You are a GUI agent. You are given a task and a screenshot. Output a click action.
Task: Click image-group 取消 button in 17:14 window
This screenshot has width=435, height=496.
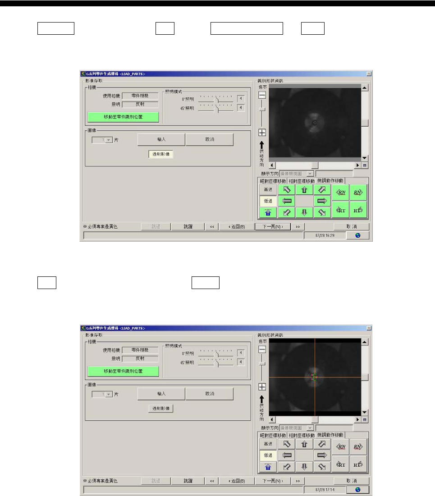(x=210, y=394)
